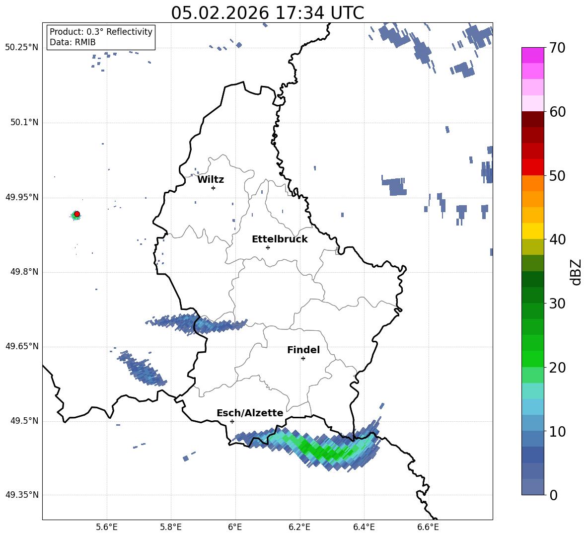
Task: Click the 6.6°E longitude label
Action: (x=428, y=527)
